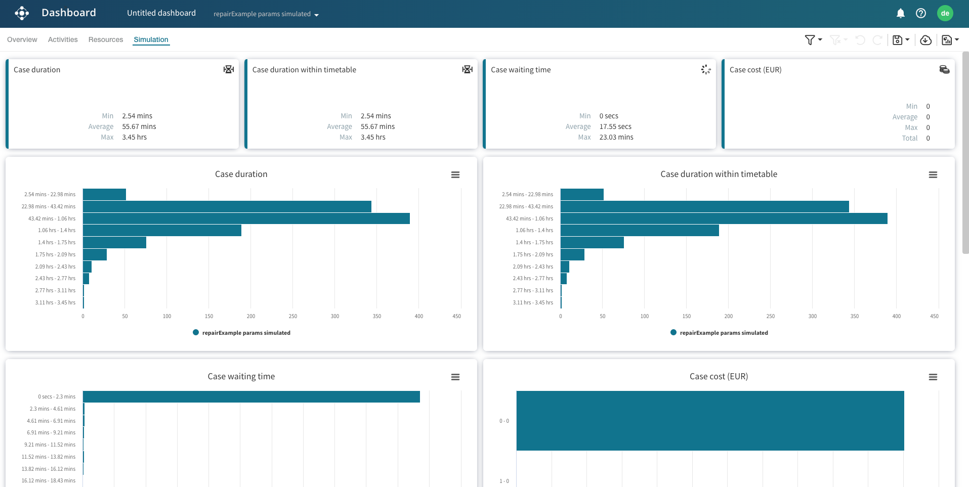The width and height of the screenshot is (969, 487).
Task: Click the notifications bell icon
Action: click(x=900, y=14)
